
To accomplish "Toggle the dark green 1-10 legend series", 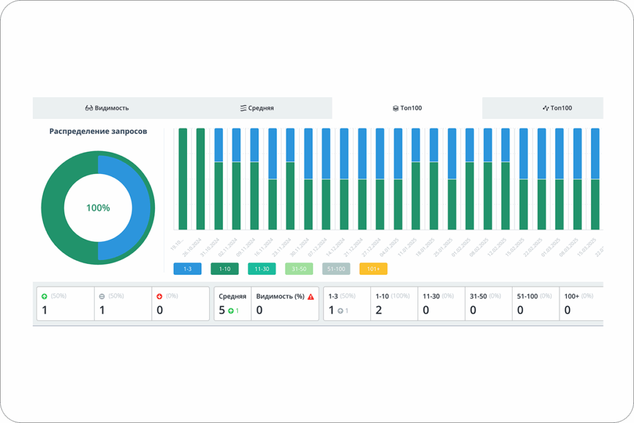I will [224, 269].
